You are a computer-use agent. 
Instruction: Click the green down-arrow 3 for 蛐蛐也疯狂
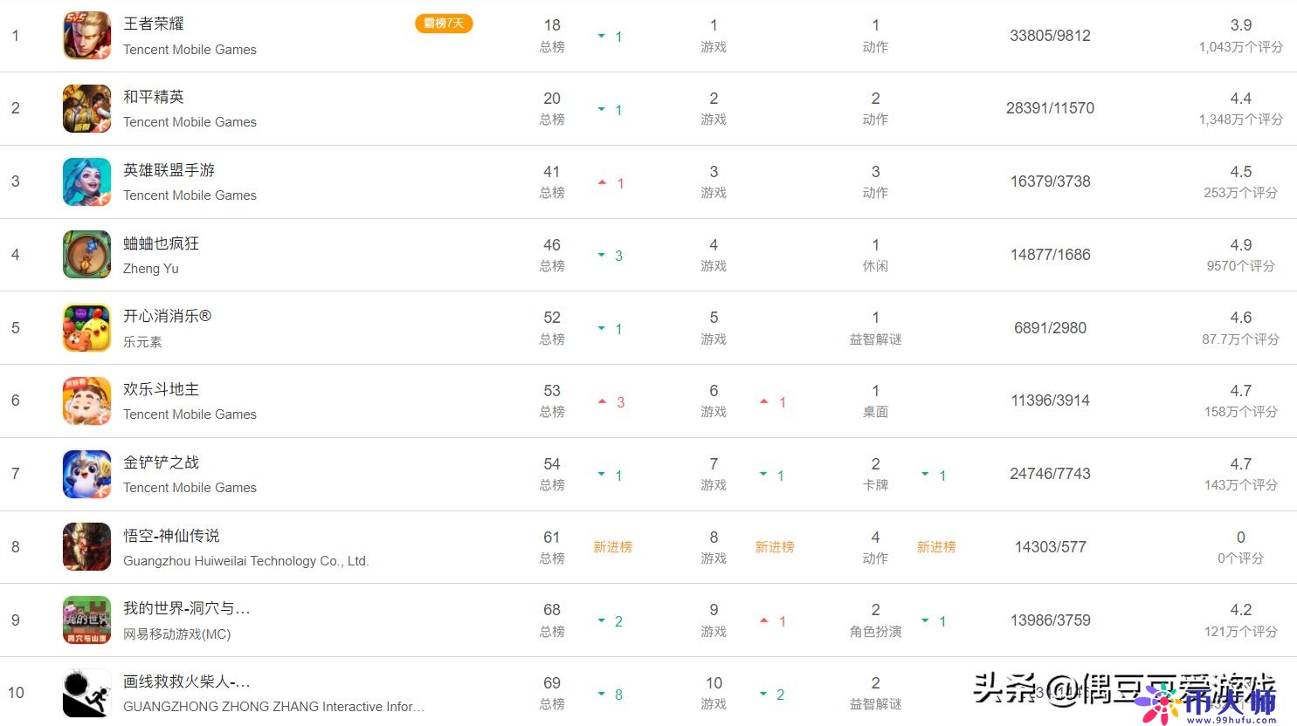[x=611, y=256]
